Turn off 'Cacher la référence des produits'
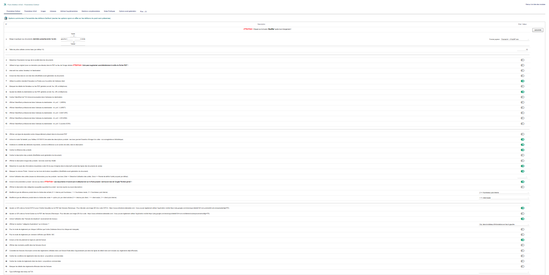 click(x=522, y=150)
